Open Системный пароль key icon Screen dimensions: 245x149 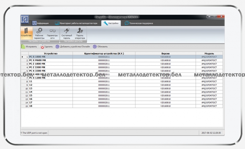click(66, 33)
